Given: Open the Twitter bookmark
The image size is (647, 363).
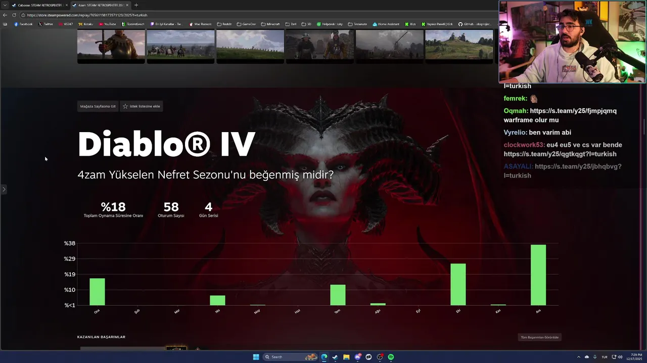Looking at the screenshot, I should point(45,24).
